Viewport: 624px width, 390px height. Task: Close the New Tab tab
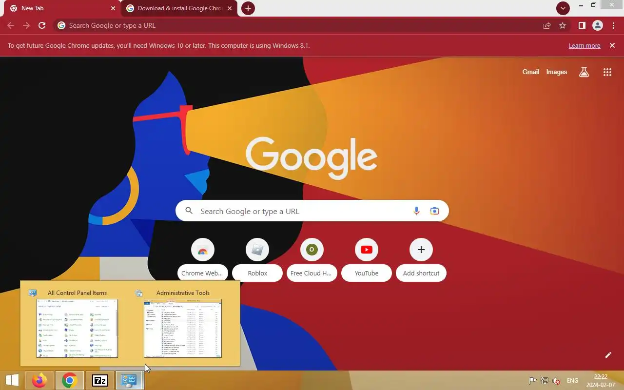pos(113,8)
